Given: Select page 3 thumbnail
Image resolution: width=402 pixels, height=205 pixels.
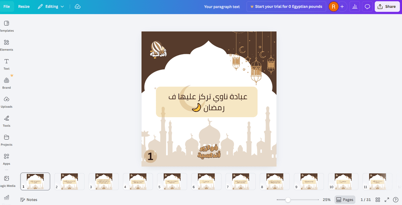Looking at the screenshot, I should tap(104, 181).
